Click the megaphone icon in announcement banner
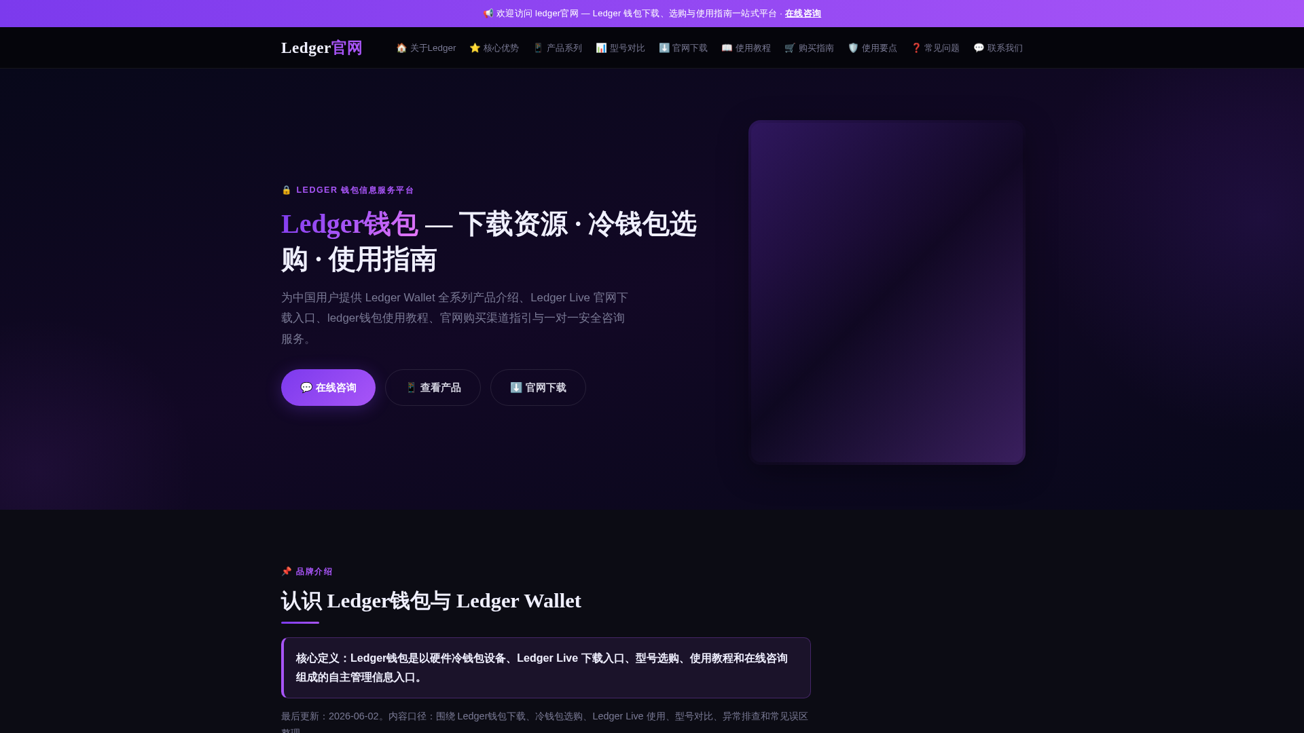 [x=488, y=14]
